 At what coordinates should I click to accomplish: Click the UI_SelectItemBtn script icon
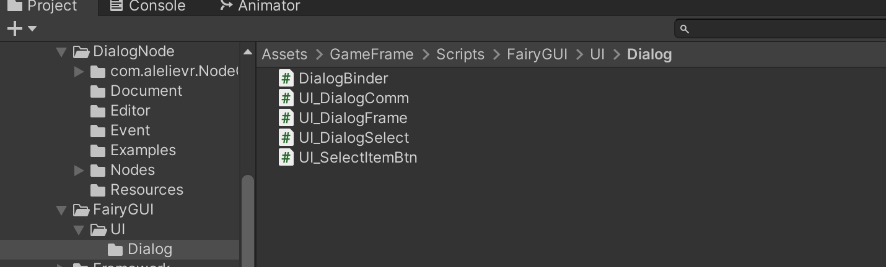286,158
